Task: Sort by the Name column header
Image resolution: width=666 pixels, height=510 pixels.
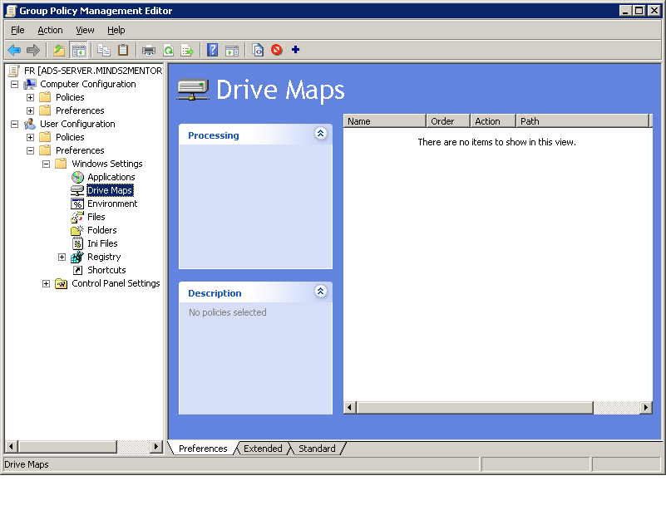Action: [385, 121]
